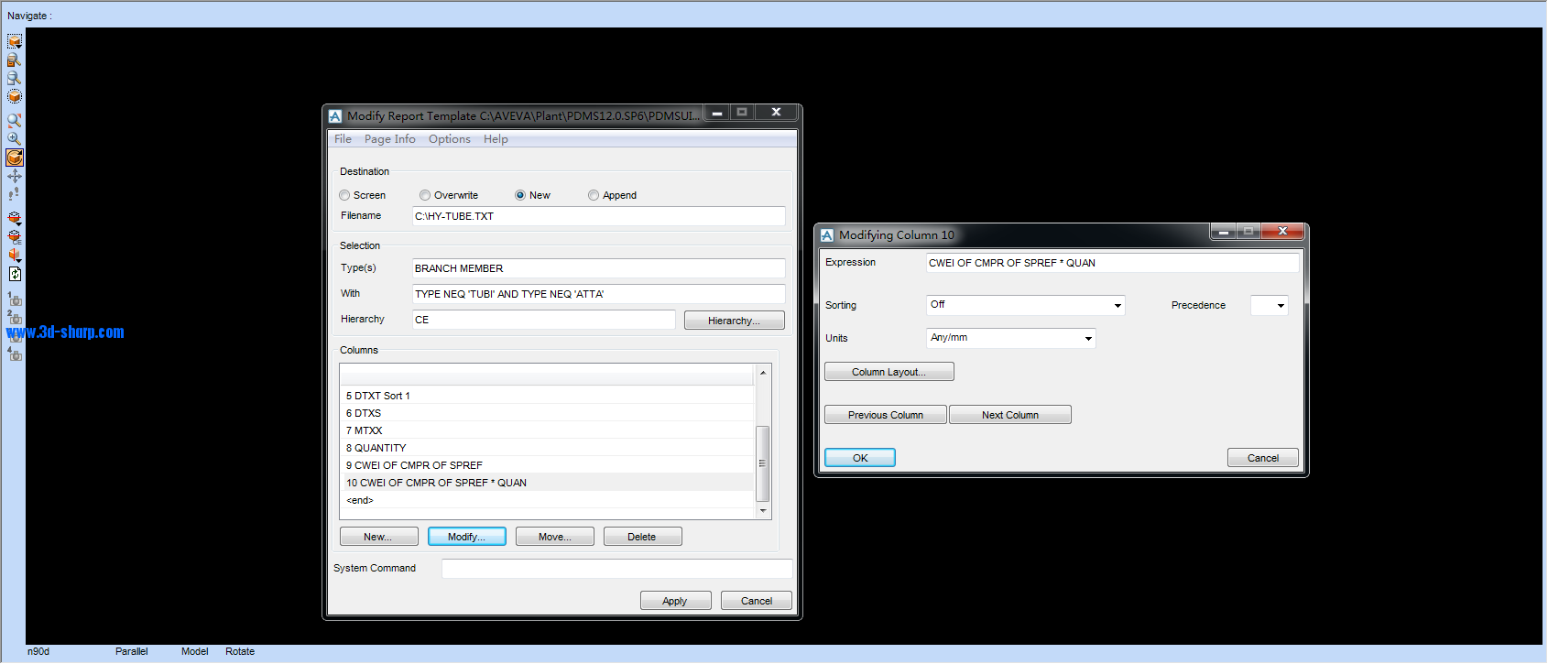Click the AVEVA icon on Modifying Column 10 title bar

coord(827,235)
